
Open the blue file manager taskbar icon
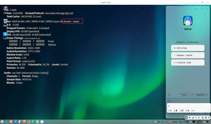point(15,122)
